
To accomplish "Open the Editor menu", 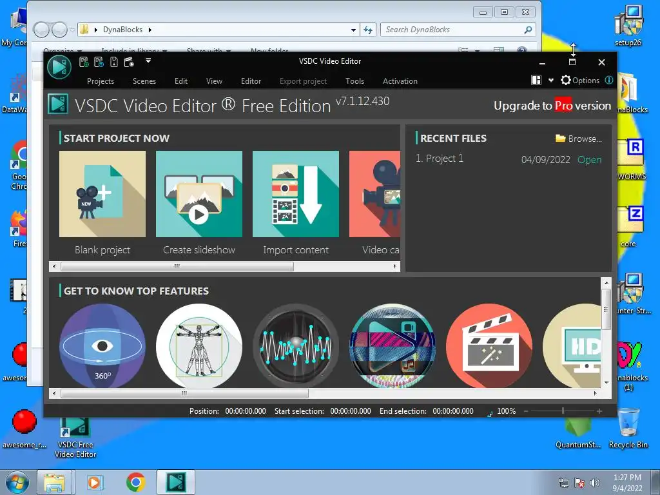I will 251,81.
